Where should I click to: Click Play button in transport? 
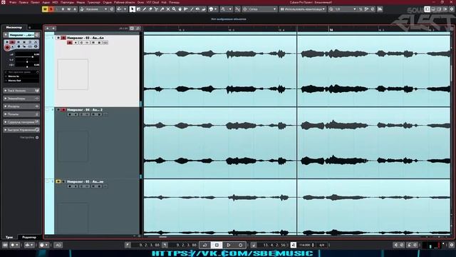[229, 245]
